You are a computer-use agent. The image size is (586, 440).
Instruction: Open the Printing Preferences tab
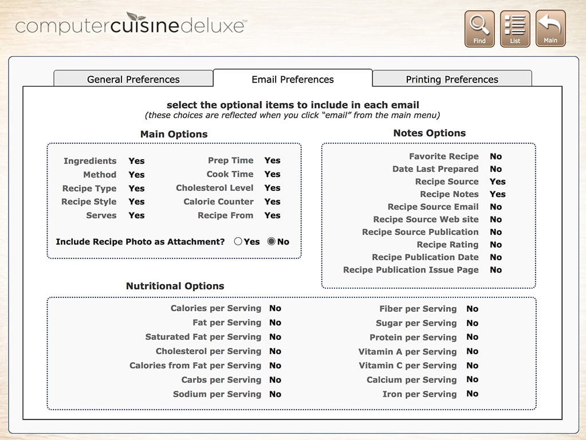pyautogui.click(x=452, y=79)
